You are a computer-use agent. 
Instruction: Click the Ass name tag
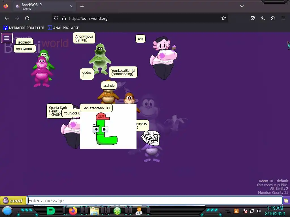tap(140, 39)
